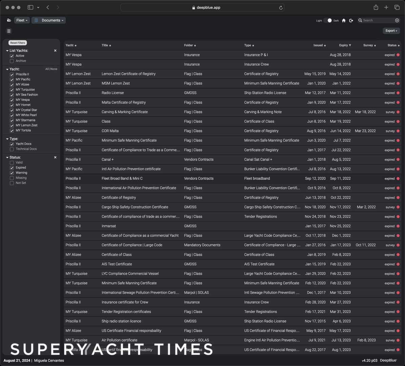Check the Not Set status checkbox
Screen dimensions: 405x366
coord(12,183)
